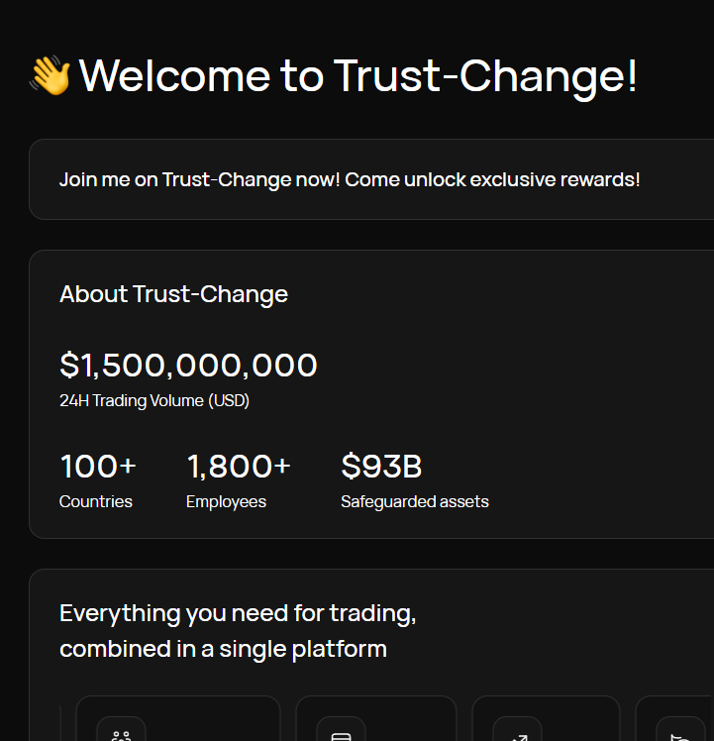This screenshot has width=714, height=741.
Task: Select the Countries label
Action: [96, 501]
